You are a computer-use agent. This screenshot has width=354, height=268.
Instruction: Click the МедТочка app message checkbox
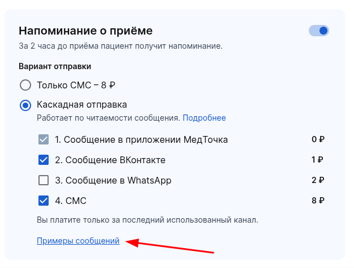pos(44,139)
